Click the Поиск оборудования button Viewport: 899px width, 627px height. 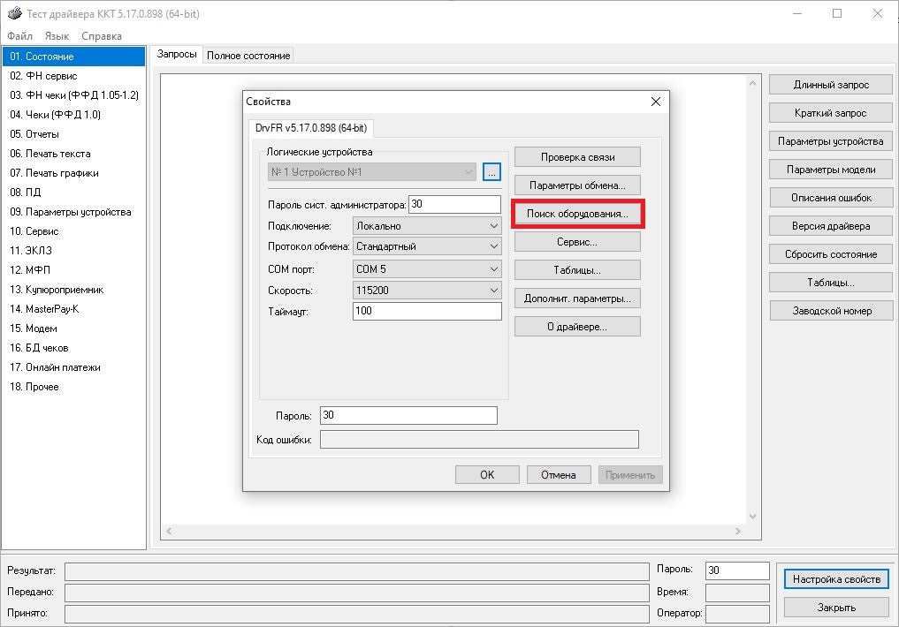577,215
